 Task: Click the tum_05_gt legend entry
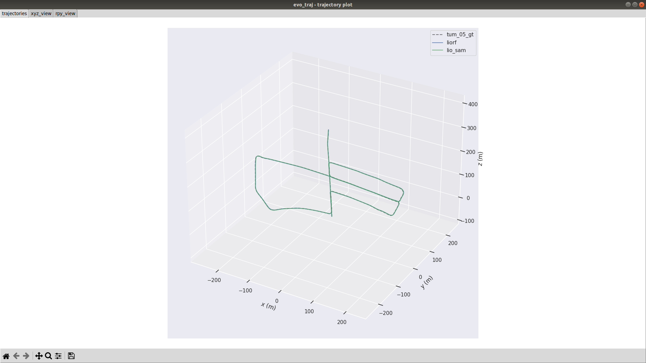click(453, 34)
